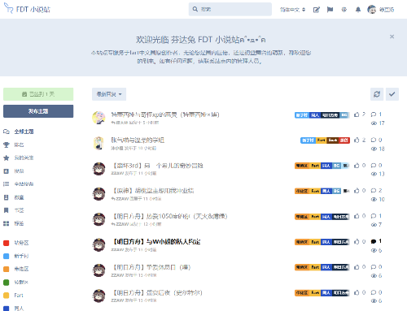Click the theme settings icon beside the bell
Image resolution: width=407 pixels, height=311 pixels.
click(344, 10)
